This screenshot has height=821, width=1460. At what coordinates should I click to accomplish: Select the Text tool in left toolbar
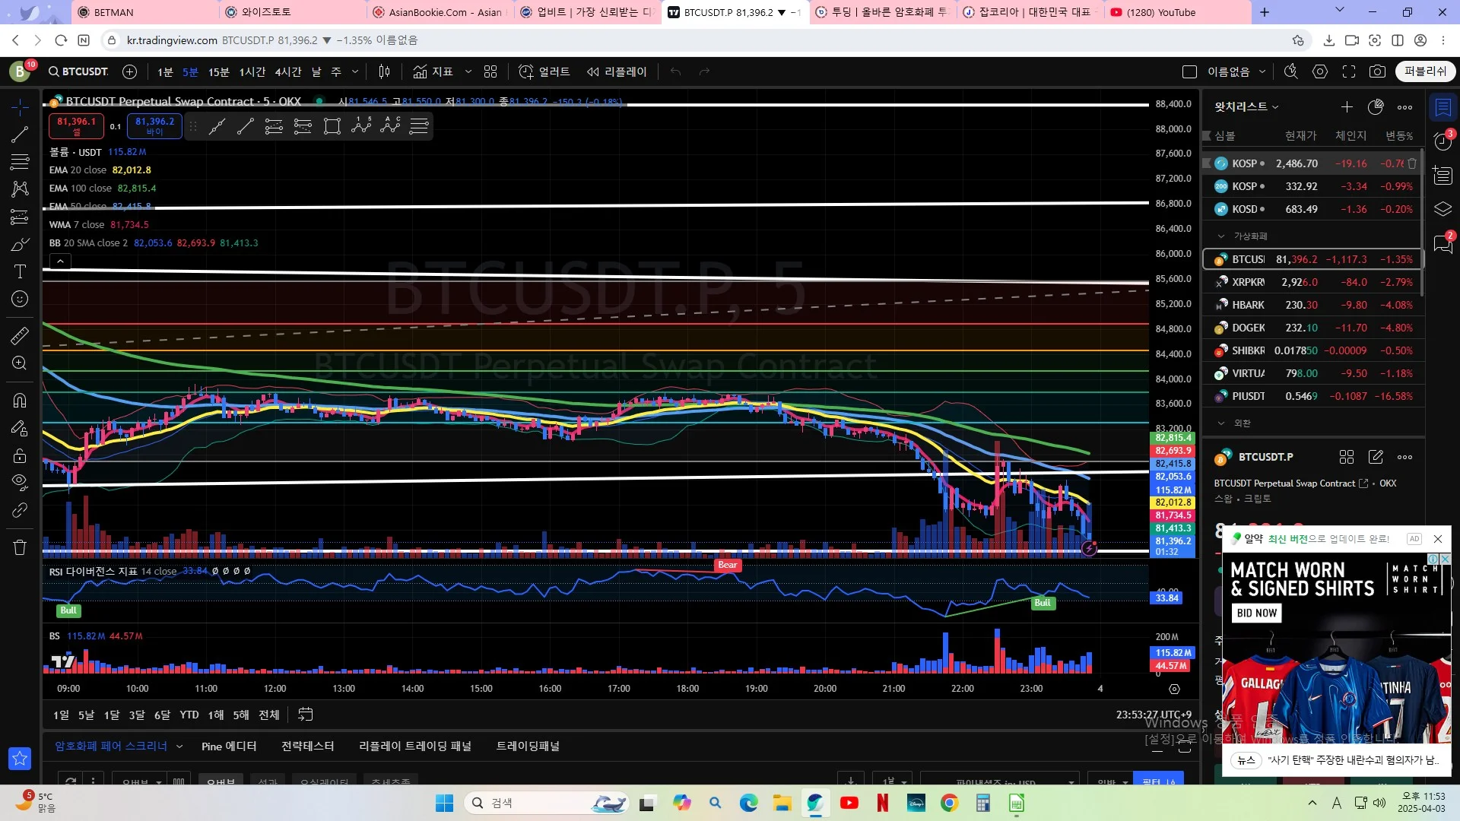(x=20, y=271)
